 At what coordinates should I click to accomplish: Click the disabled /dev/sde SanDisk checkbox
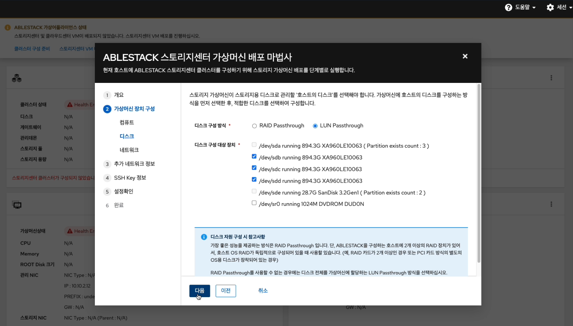[x=254, y=191]
